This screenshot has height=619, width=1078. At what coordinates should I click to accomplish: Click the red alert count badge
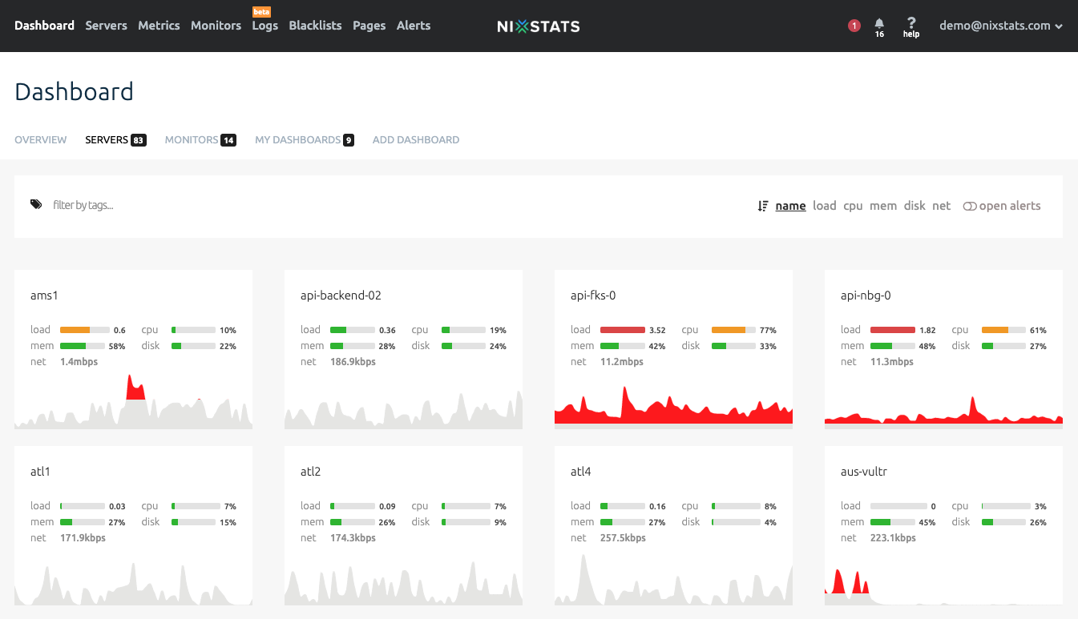point(854,26)
